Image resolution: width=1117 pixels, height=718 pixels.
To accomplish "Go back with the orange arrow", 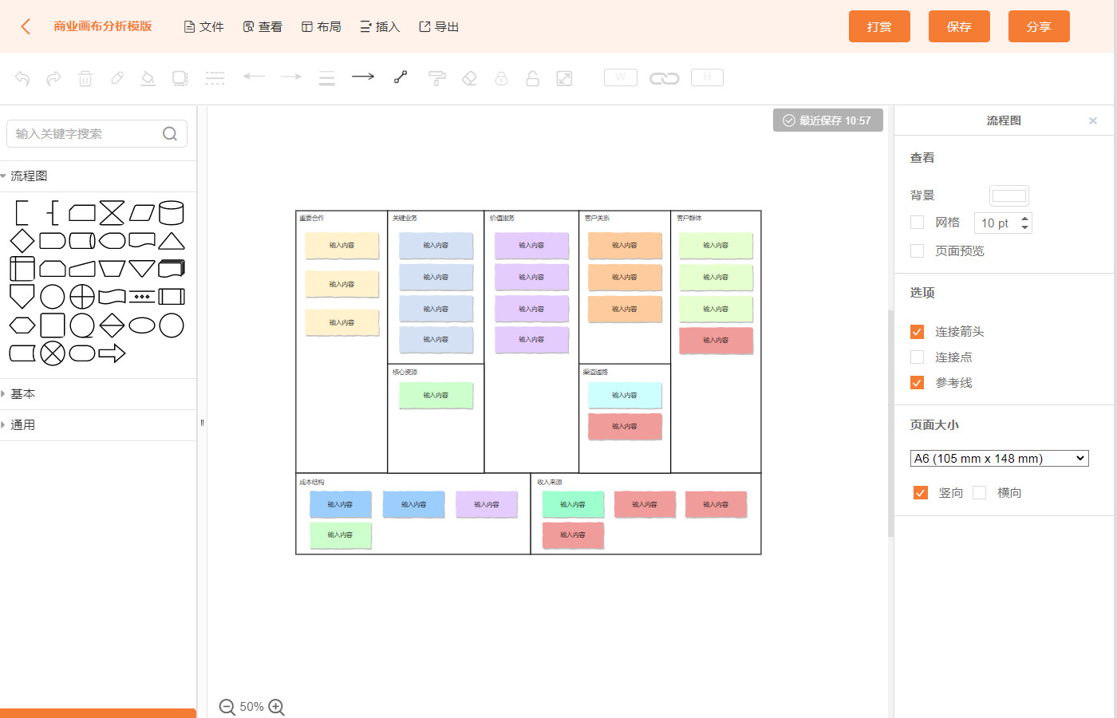I will pos(26,26).
